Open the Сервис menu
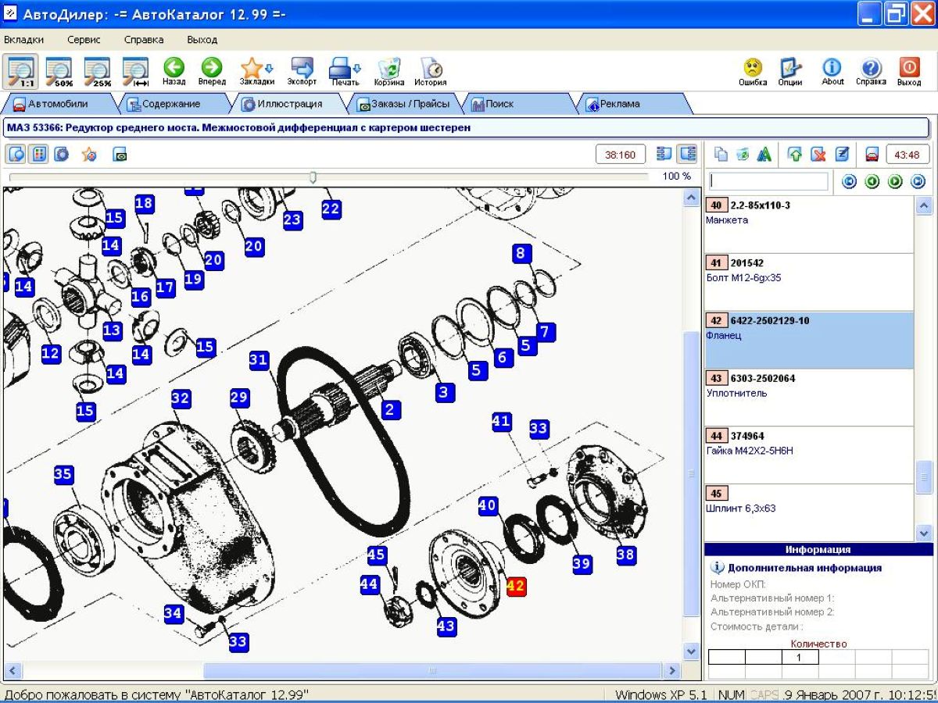 84,39
